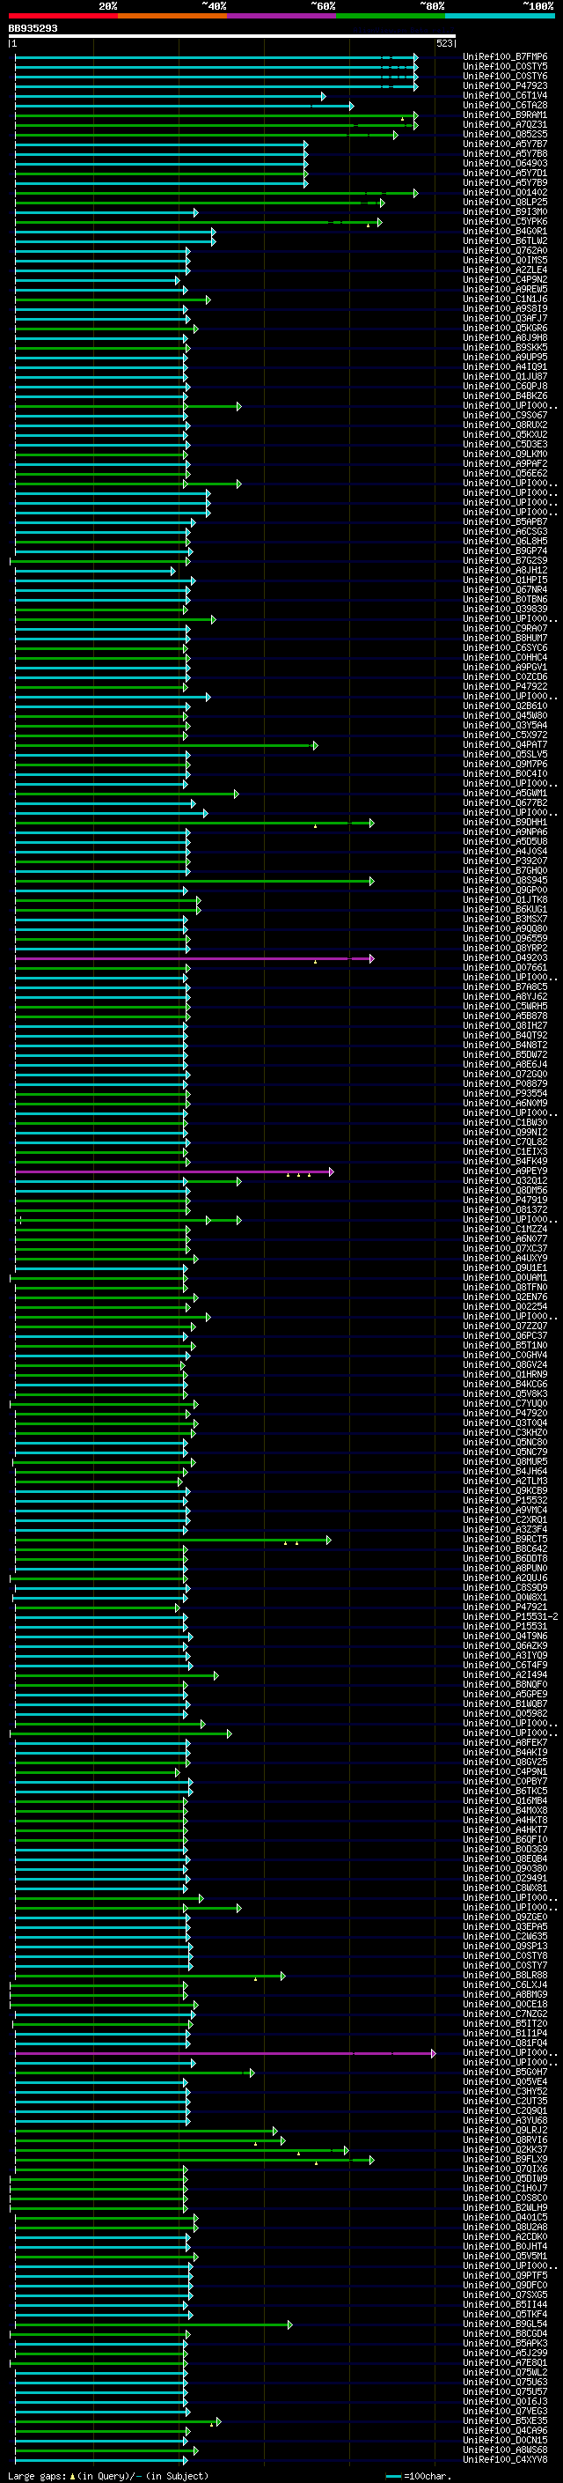Select the UniRef100_B4G0R1 entry
This screenshot has height=2483, width=563.
click(x=505, y=232)
